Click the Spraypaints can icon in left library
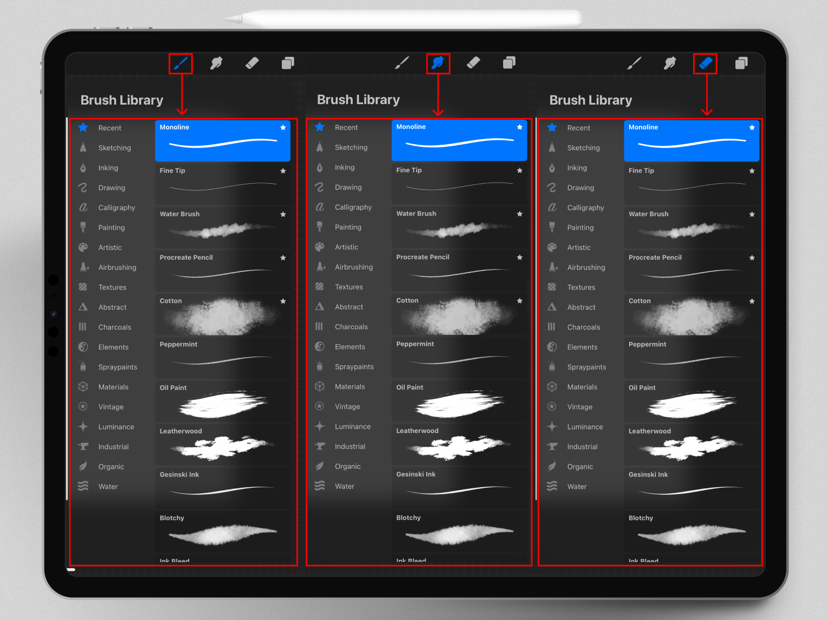Screen dimensions: 827x620 coord(83,366)
